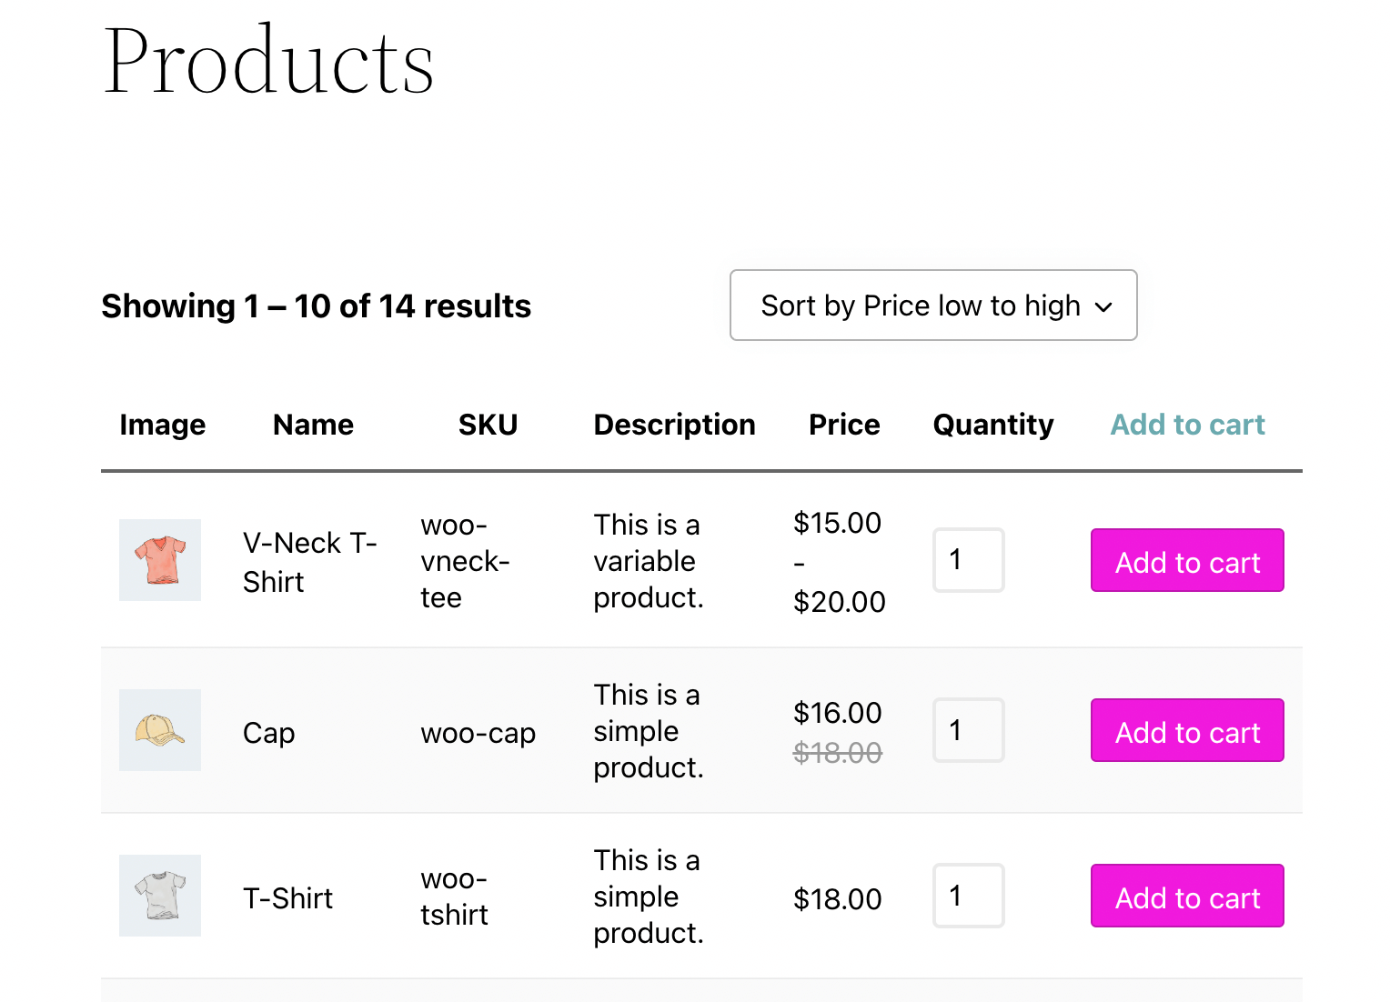Click the Quantity column header
This screenshot has height=1002, width=1390.
[x=993, y=425]
